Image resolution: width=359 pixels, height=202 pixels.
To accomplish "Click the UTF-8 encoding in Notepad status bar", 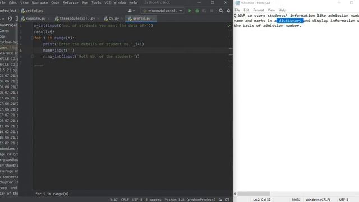I will [x=344, y=200].
